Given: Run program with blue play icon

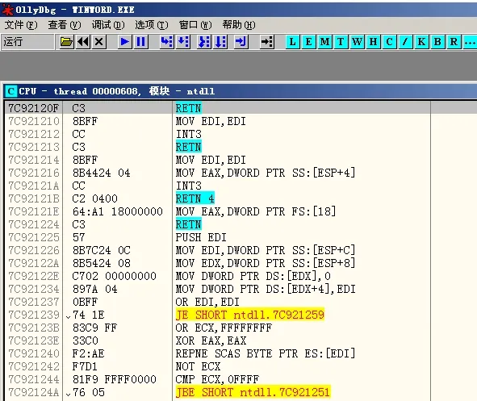Looking at the screenshot, I should pyautogui.click(x=124, y=42).
